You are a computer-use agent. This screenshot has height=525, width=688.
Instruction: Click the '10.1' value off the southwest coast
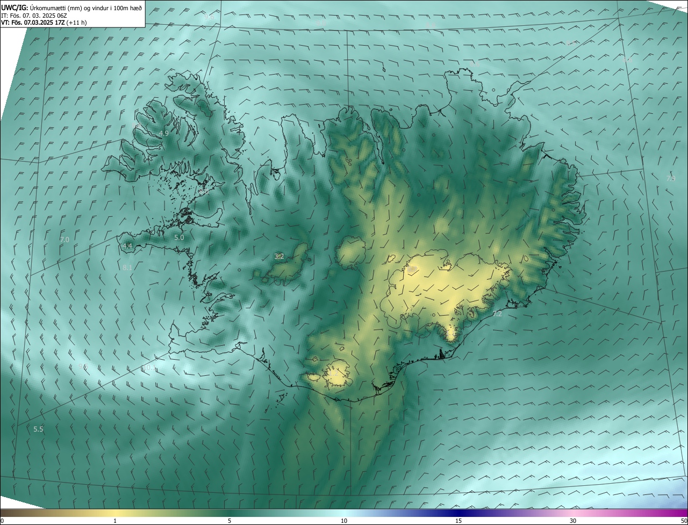click(148, 368)
